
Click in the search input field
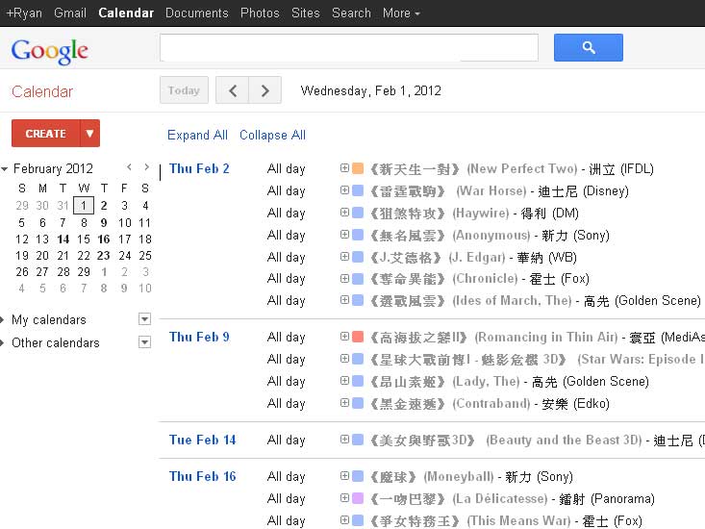pos(348,47)
